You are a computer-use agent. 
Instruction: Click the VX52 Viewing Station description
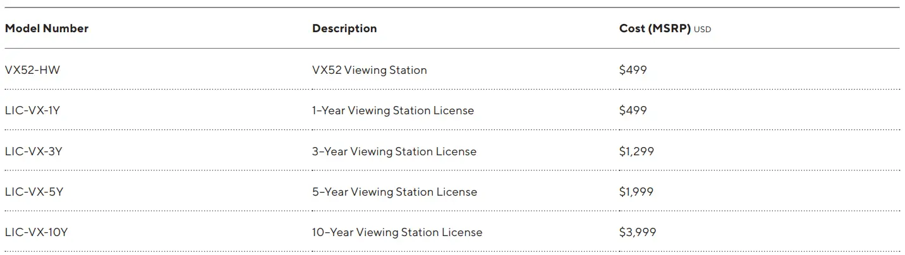370,70
